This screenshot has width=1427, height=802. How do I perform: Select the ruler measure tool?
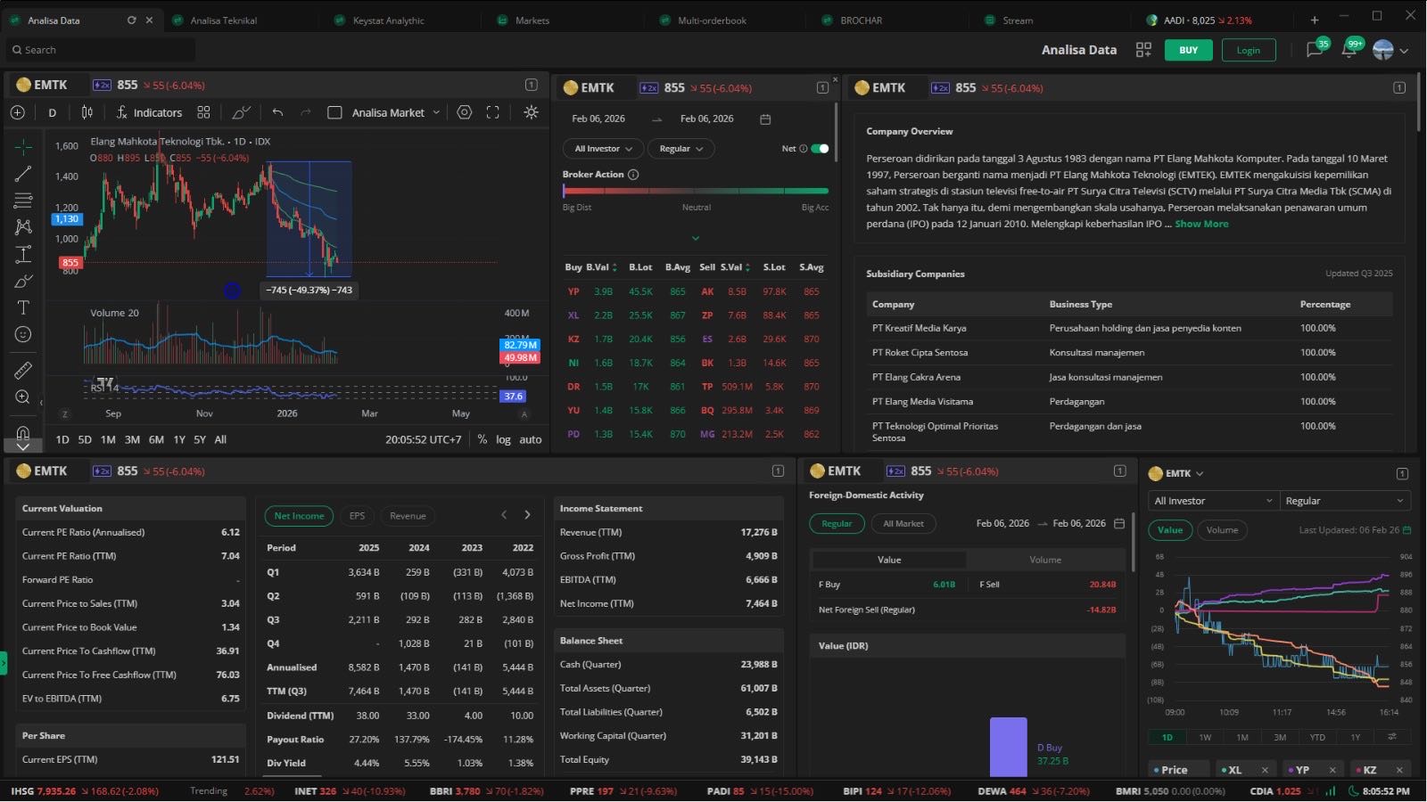23,370
